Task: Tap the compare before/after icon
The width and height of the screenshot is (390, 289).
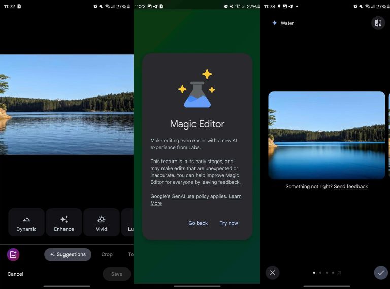Action: coord(378,23)
